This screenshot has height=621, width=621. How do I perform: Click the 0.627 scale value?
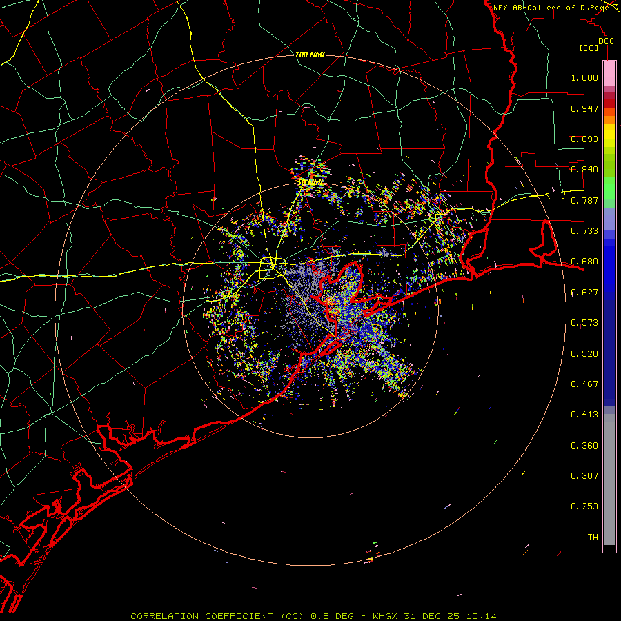tap(584, 293)
